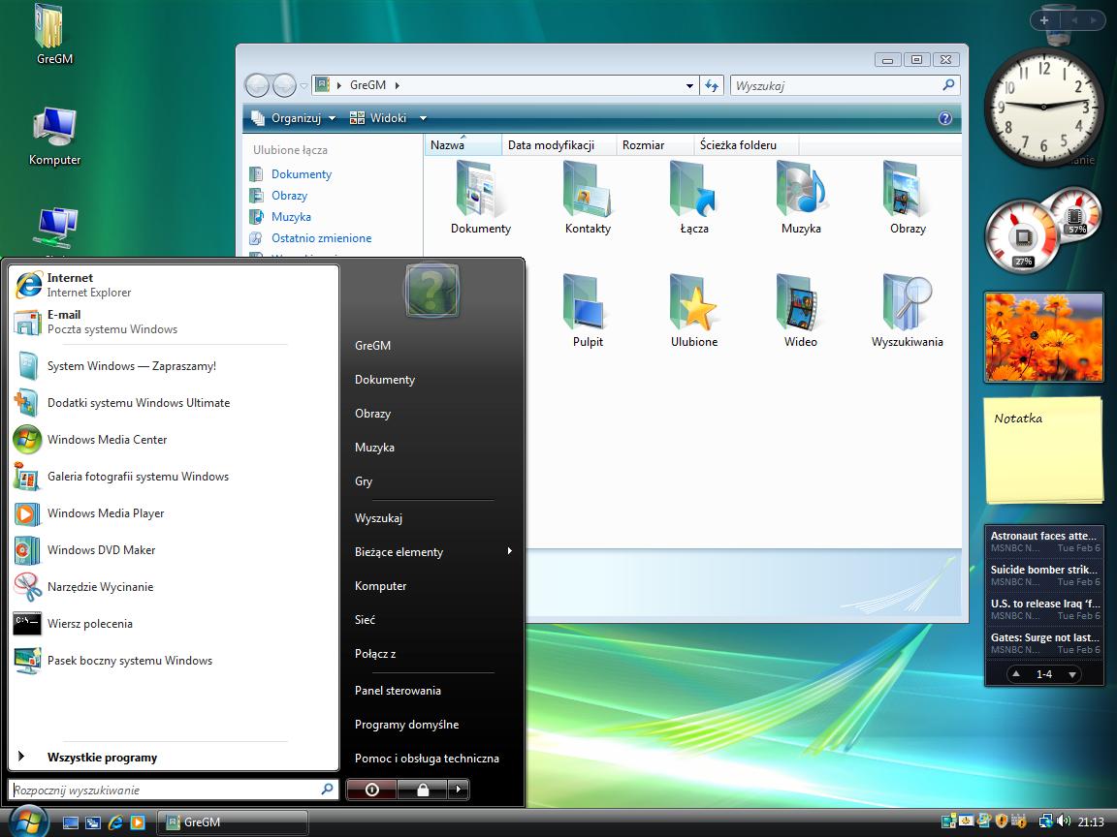
Task: Open address bar history dropdown
Action: point(688,85)
